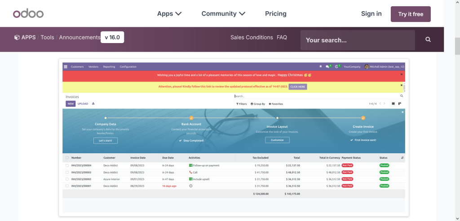Click Sign in

[371, 13]
